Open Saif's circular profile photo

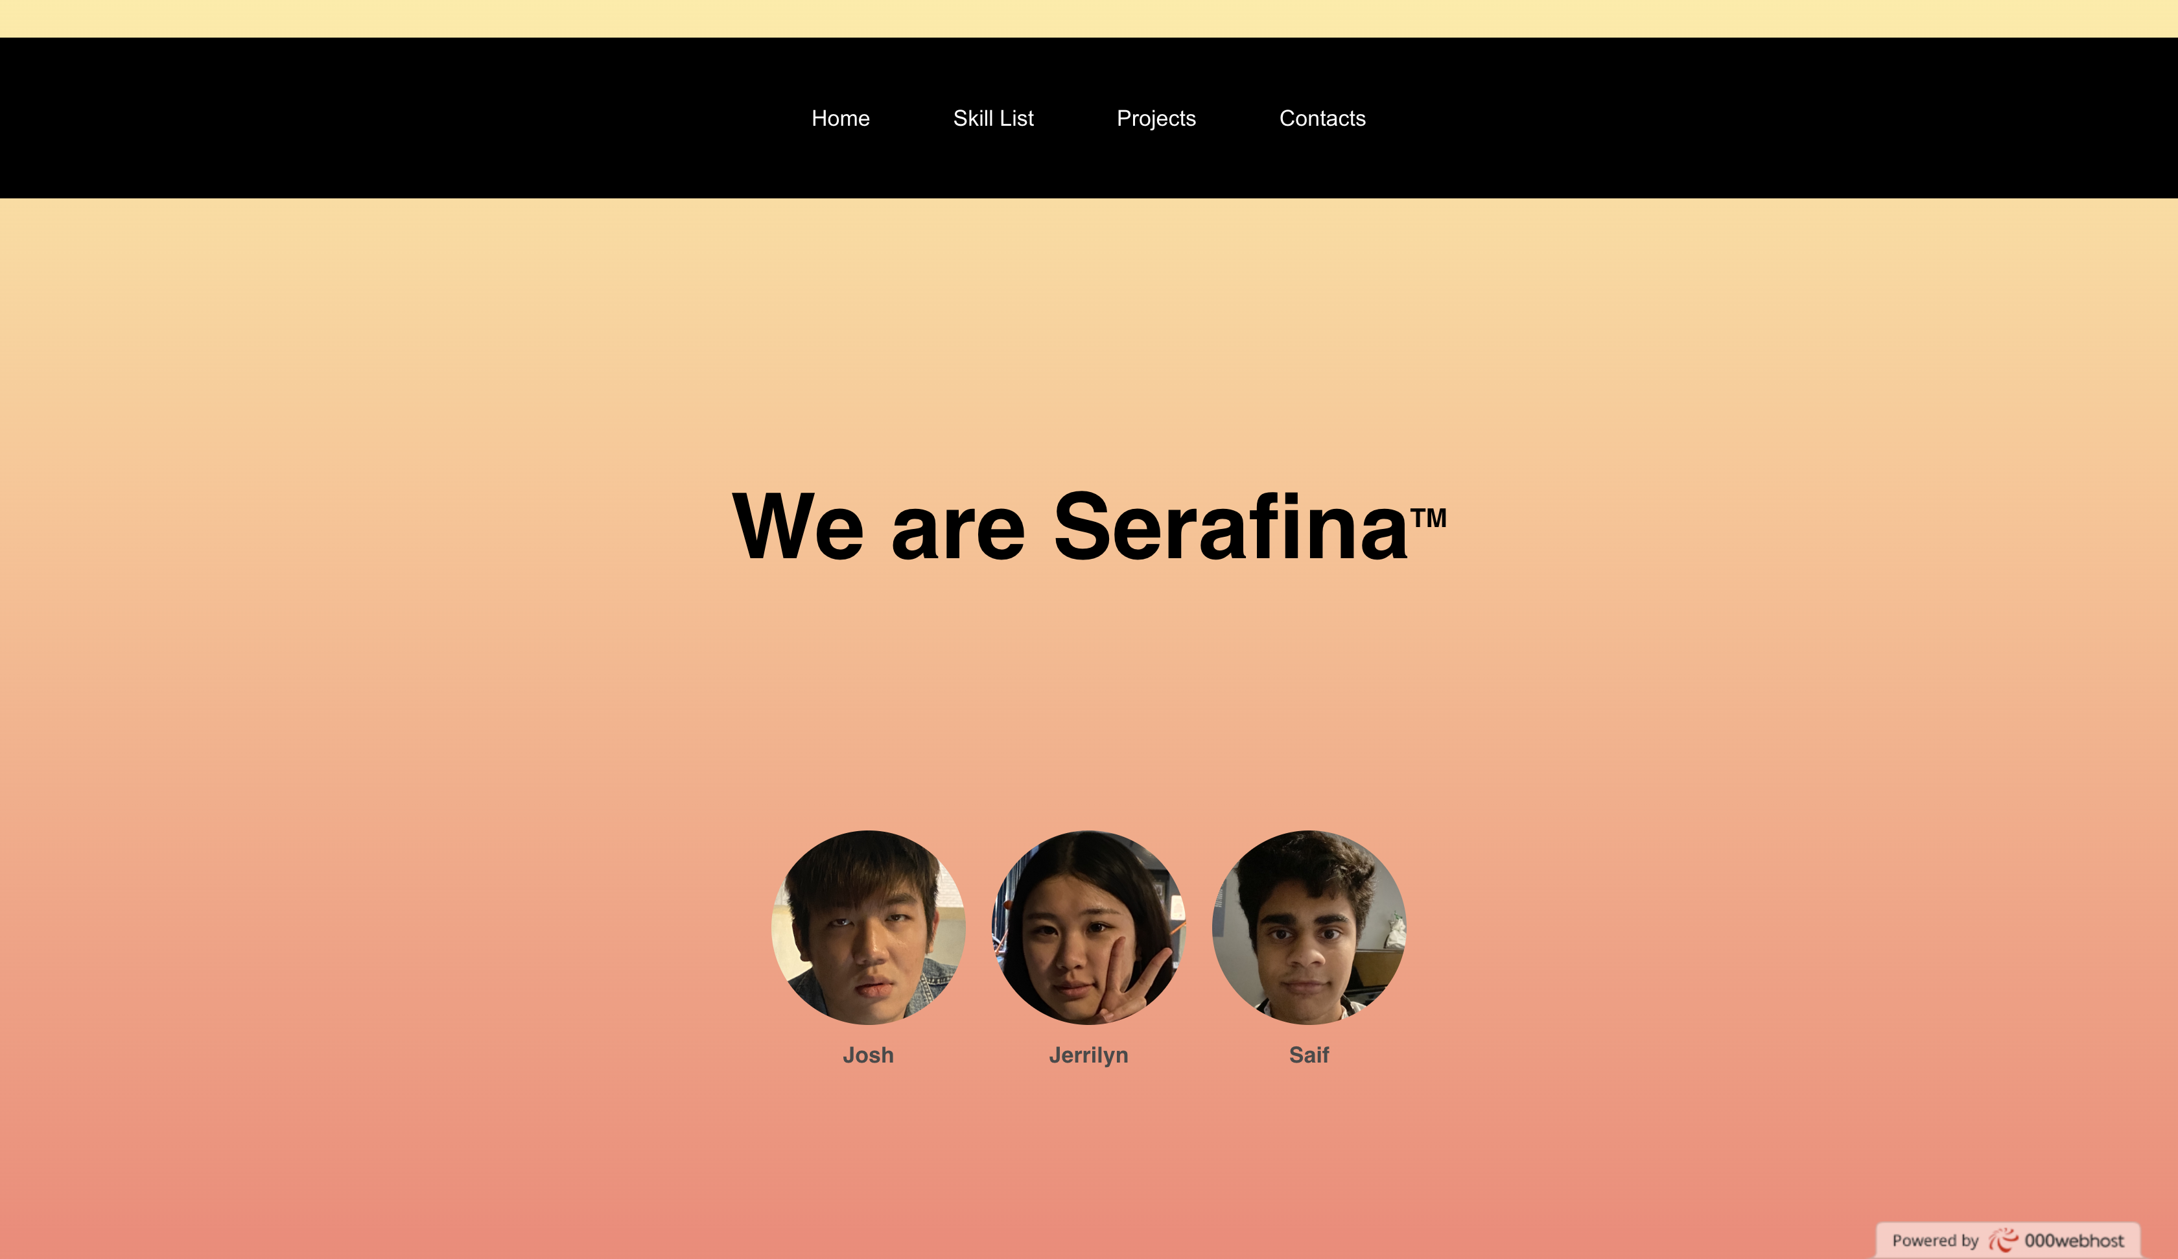pos(1309,928)
